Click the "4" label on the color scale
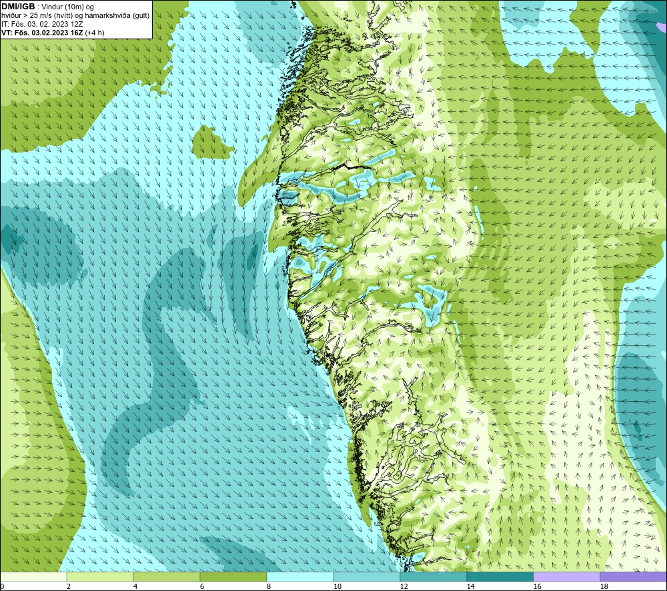The image size is (667, 591). pos(135,587)
